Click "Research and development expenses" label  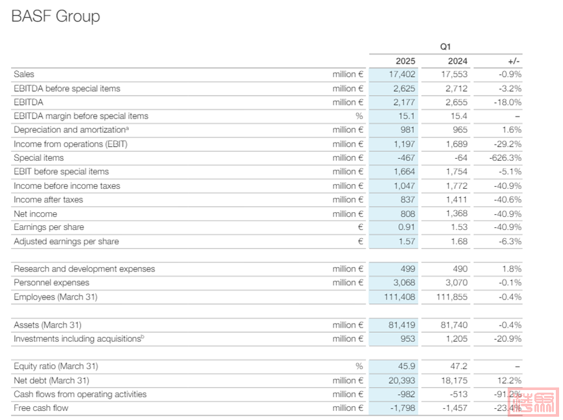pos(85,269)
